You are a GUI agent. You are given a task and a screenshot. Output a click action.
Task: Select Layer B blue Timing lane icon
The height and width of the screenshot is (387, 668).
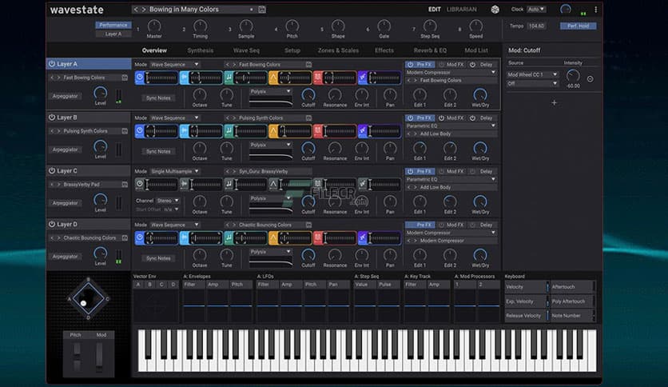(x=140, y=131)
